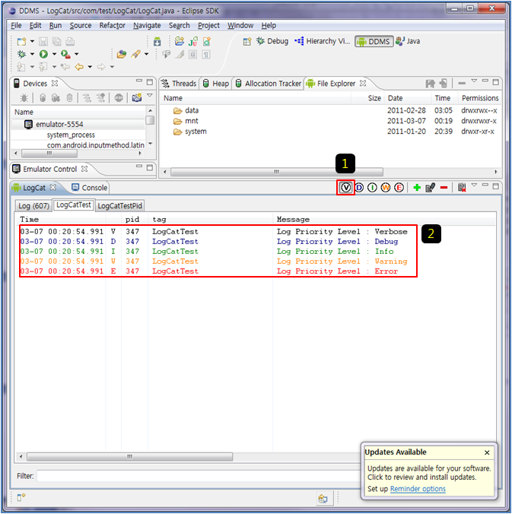Click Edit Filter icon in LogCat

coord(430,188)
